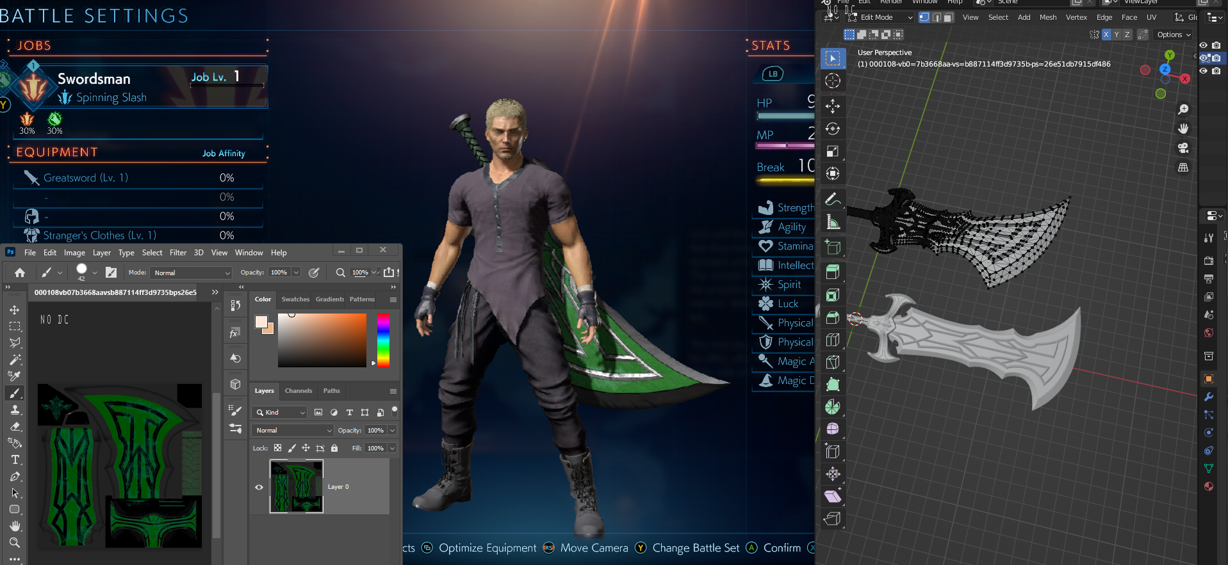Open the Options dropdown in Blender
This screenshot has width=1228, height=565.
[1174, 35]
